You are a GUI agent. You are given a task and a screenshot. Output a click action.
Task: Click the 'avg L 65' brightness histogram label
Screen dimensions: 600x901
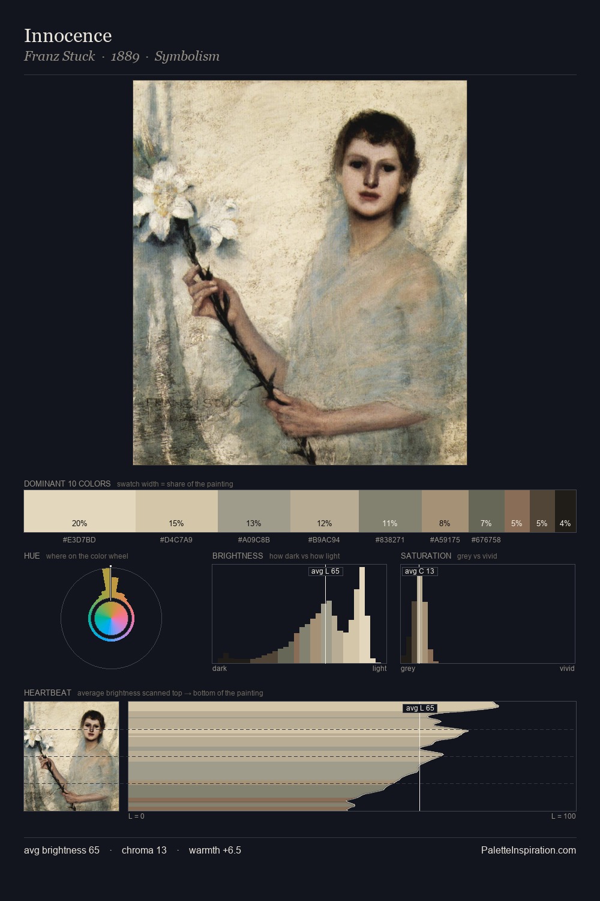(x=325, y=571)
